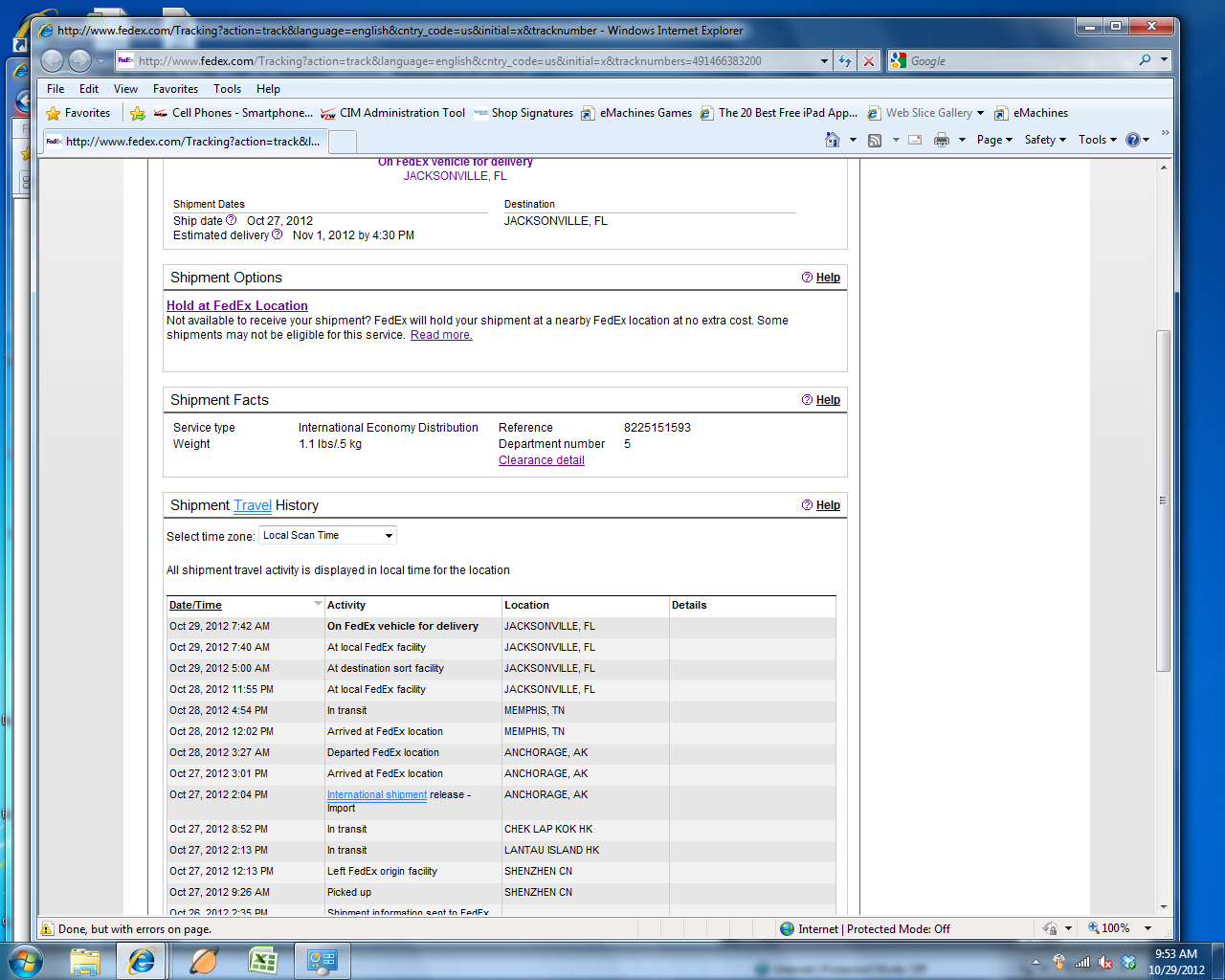Click the Travel link in heading

[x=253, y=505]
